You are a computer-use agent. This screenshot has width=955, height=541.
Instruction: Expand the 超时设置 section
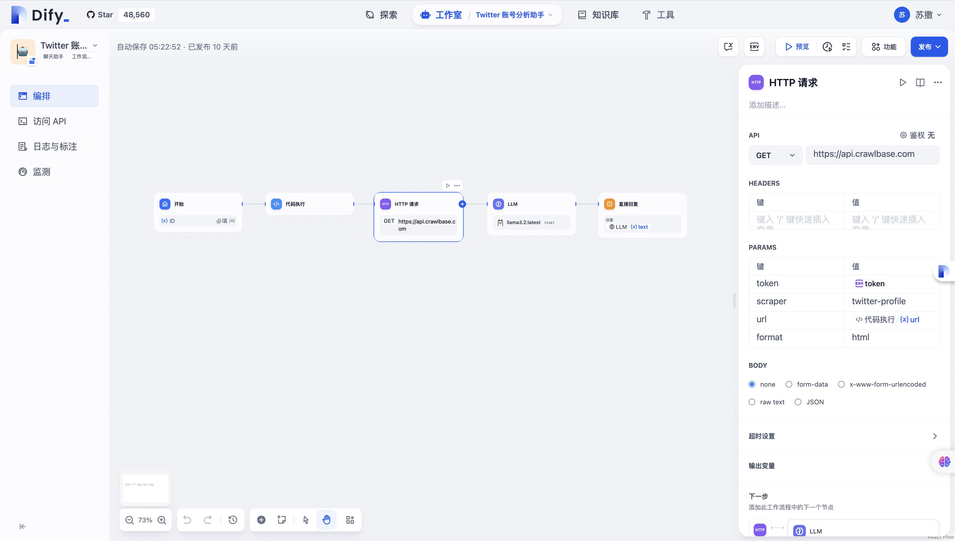(844, 436)
